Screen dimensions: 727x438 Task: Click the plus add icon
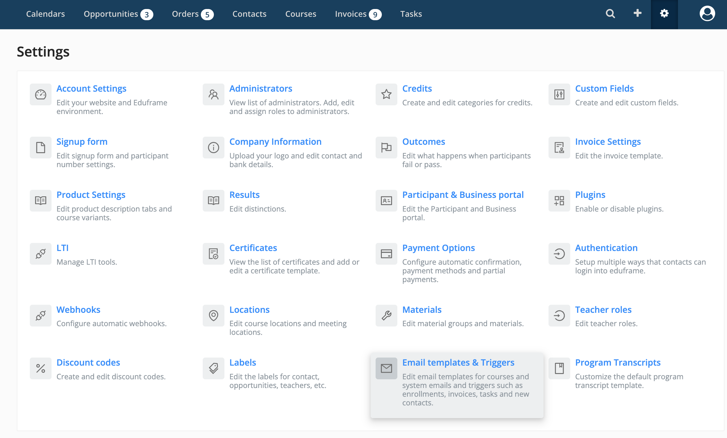637,13
